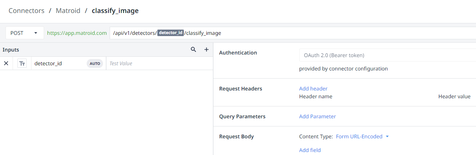Remove the detector_id input with X icon

pyautogui.click(x=6, y=63)
